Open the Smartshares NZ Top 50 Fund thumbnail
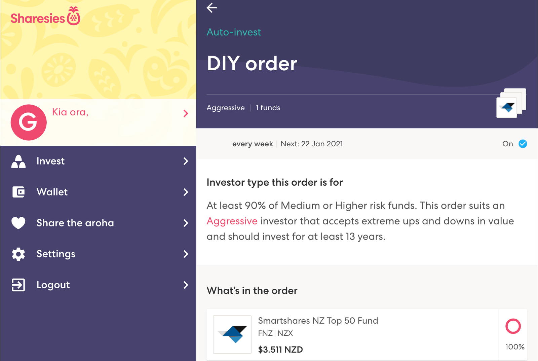 click(232, 334)
